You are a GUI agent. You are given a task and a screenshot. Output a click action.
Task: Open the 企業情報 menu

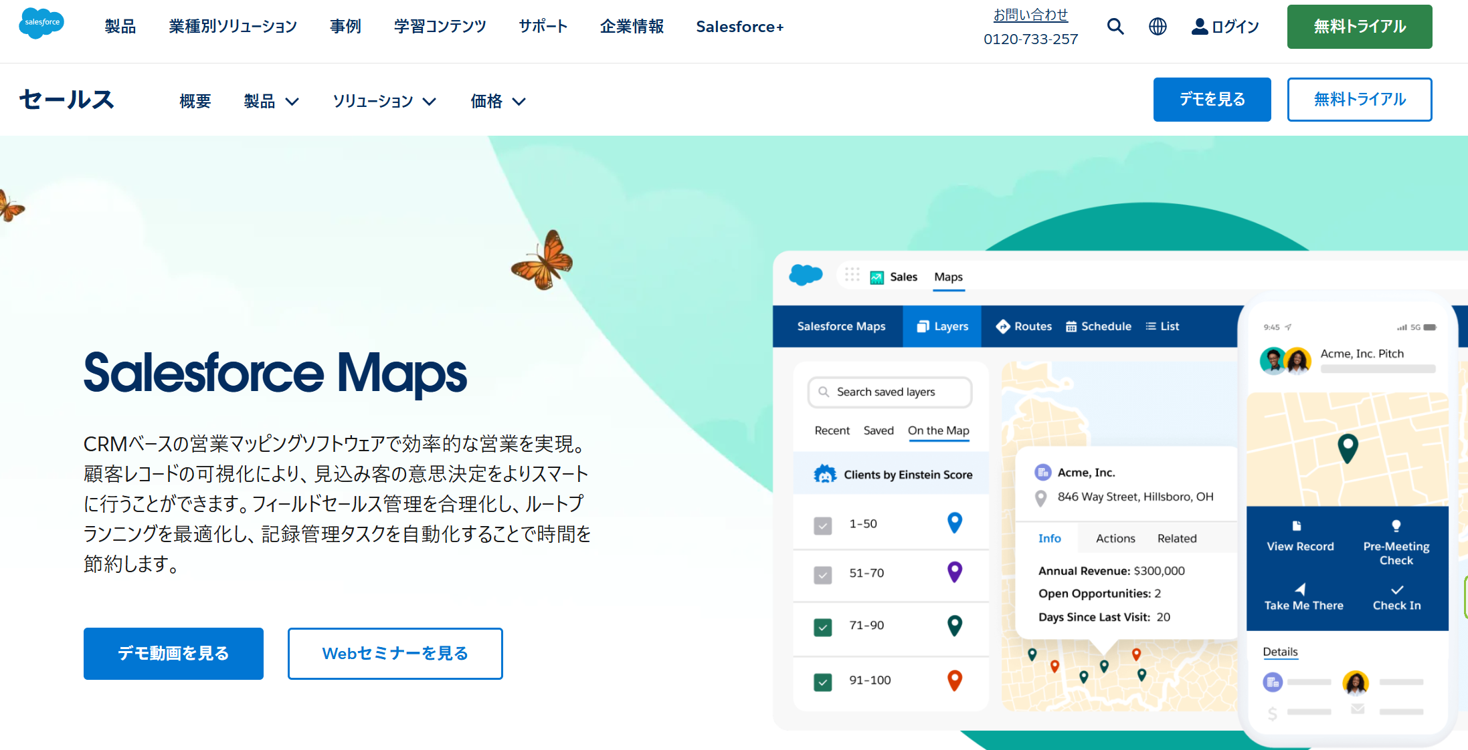[x=632, y=26]
